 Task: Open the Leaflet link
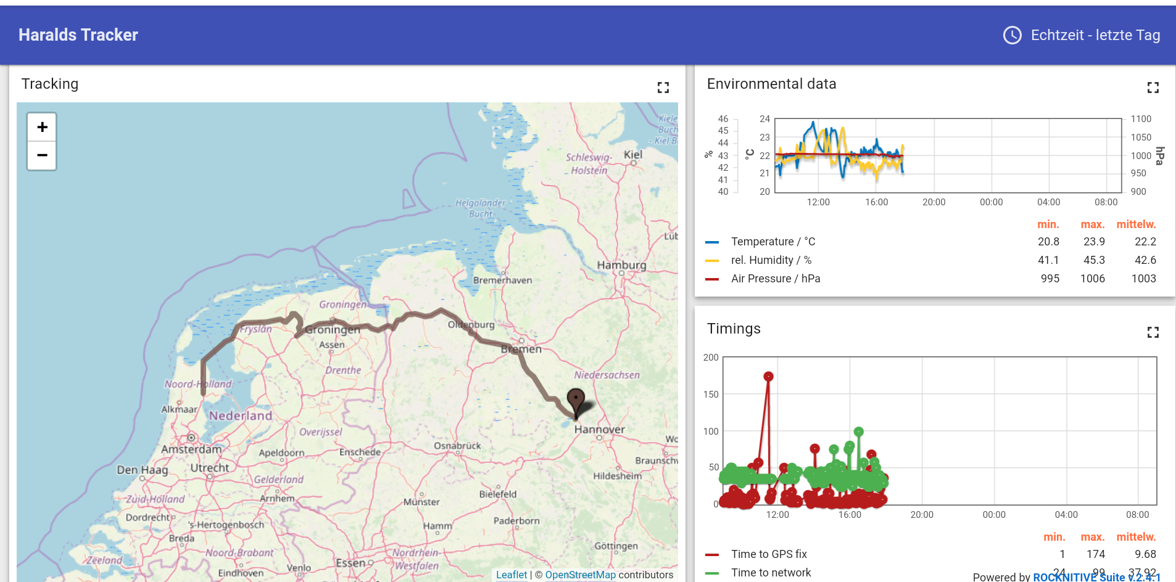511,575
